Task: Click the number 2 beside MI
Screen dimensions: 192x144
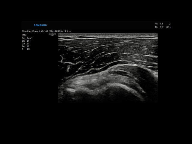Action: coord(169,24)
